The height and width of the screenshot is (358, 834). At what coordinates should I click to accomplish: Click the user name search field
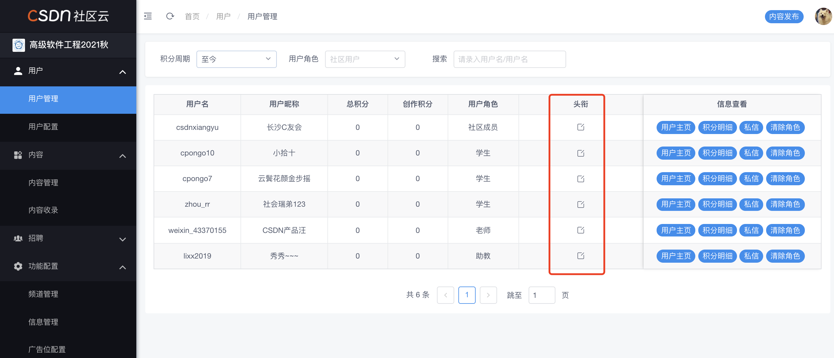pyautogui.click(x=509, y=59)
